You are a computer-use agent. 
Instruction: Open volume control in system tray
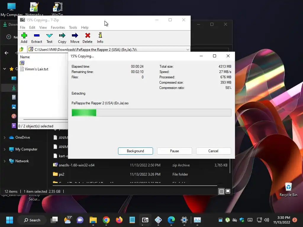coord(267,220)
